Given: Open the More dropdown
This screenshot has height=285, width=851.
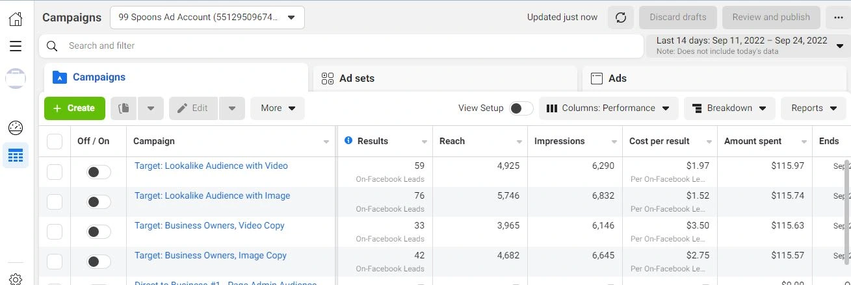Looking at the screenshot, I should 278,108.
